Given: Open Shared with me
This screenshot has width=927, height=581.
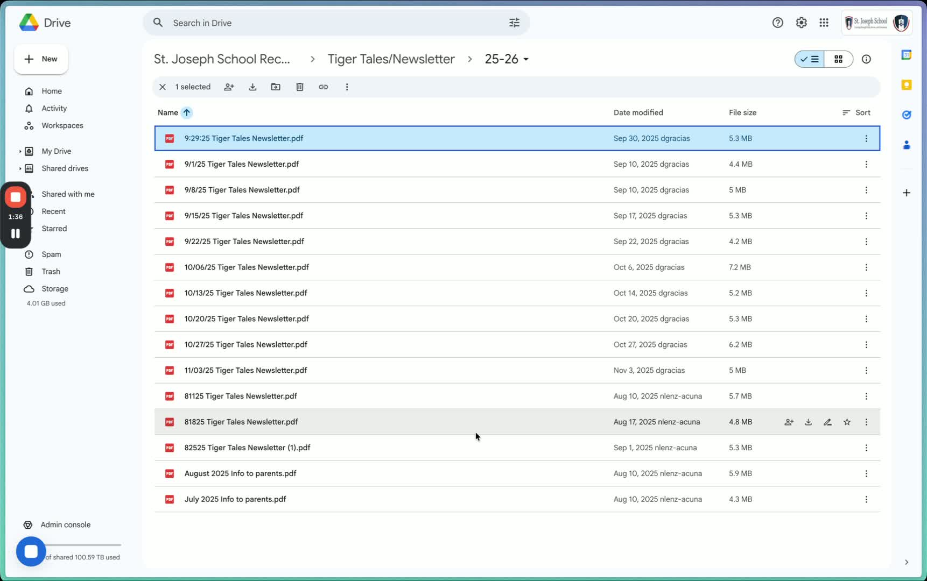Looking at the screenshot, I should pos(68,194).
